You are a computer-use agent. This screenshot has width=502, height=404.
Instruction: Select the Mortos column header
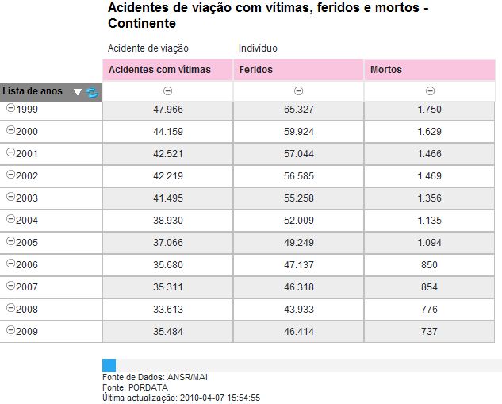click(430, 70)
